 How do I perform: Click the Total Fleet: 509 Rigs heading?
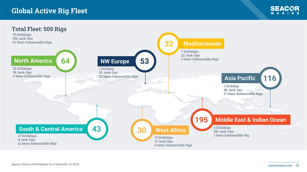[39, 29]
